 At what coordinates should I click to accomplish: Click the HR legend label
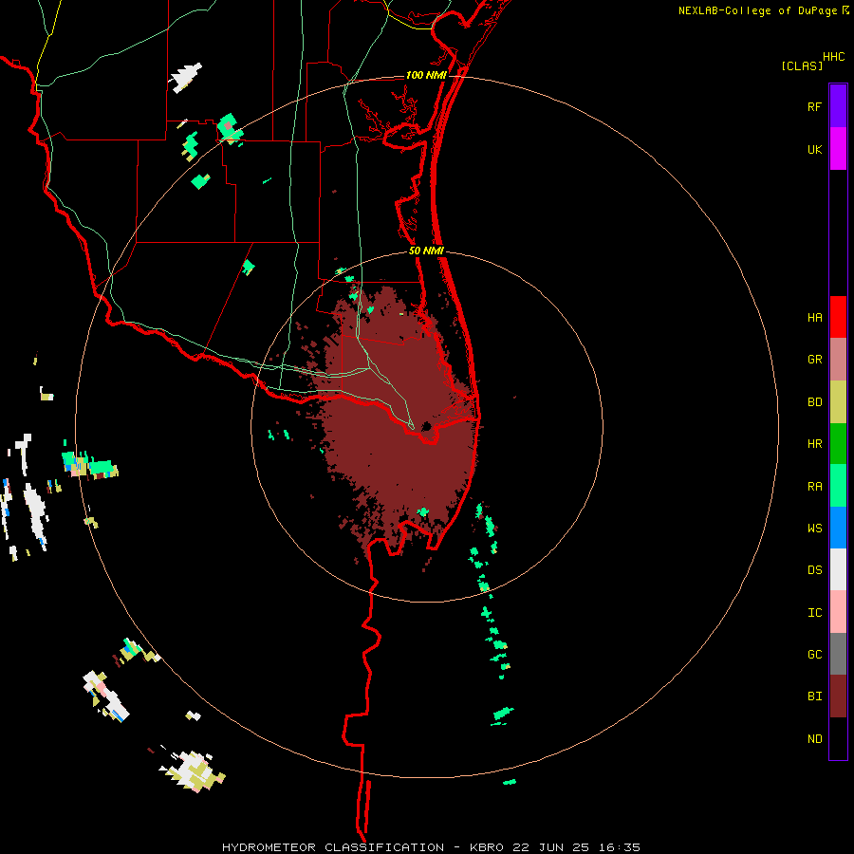[814, 444]
